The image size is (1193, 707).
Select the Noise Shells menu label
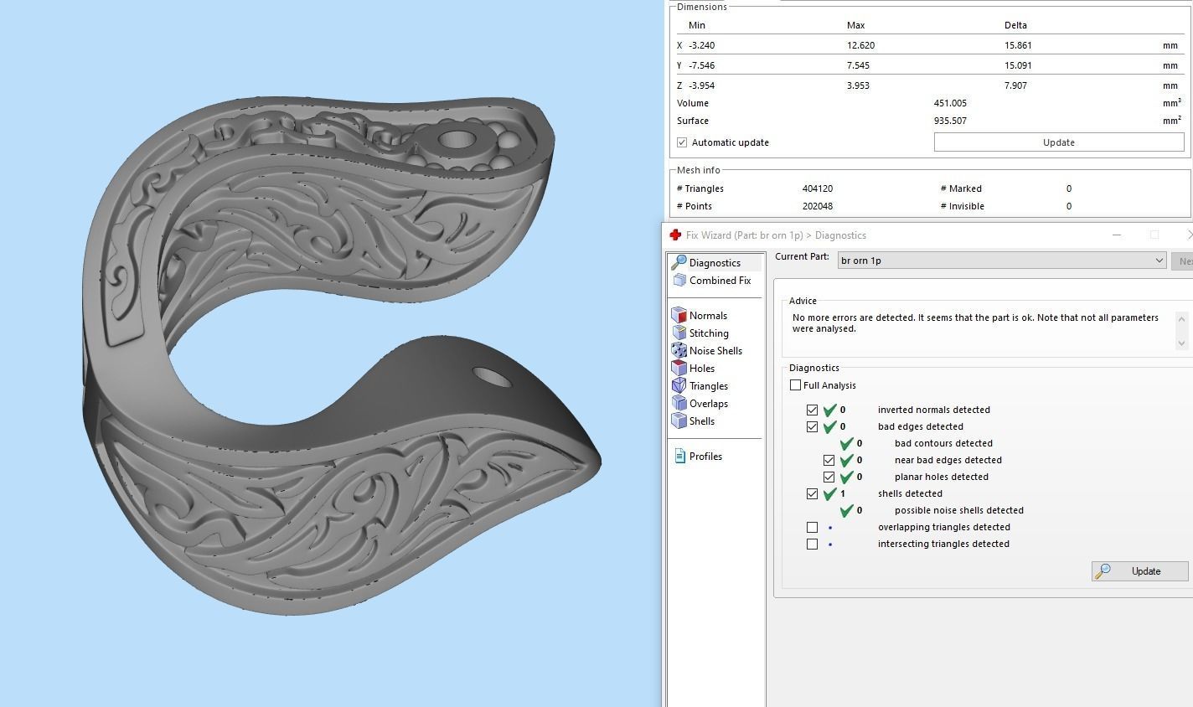coord(715,351)
